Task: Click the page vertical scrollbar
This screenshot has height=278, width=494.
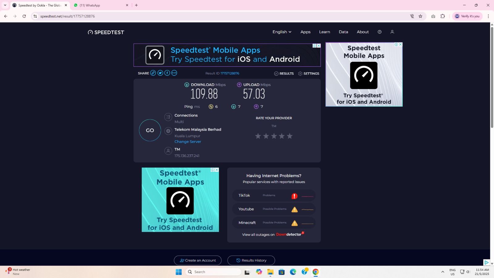Action: (x=492, y=77)
